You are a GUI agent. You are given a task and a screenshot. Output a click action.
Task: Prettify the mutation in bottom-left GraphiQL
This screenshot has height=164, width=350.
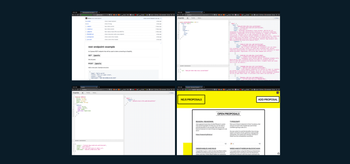pos(88,93)
